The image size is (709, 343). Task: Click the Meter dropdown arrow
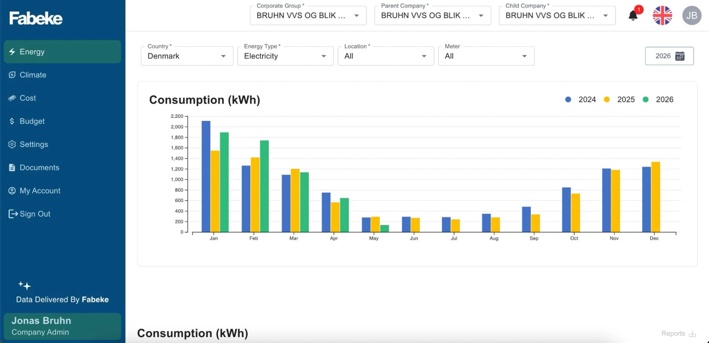pos(524,56)
